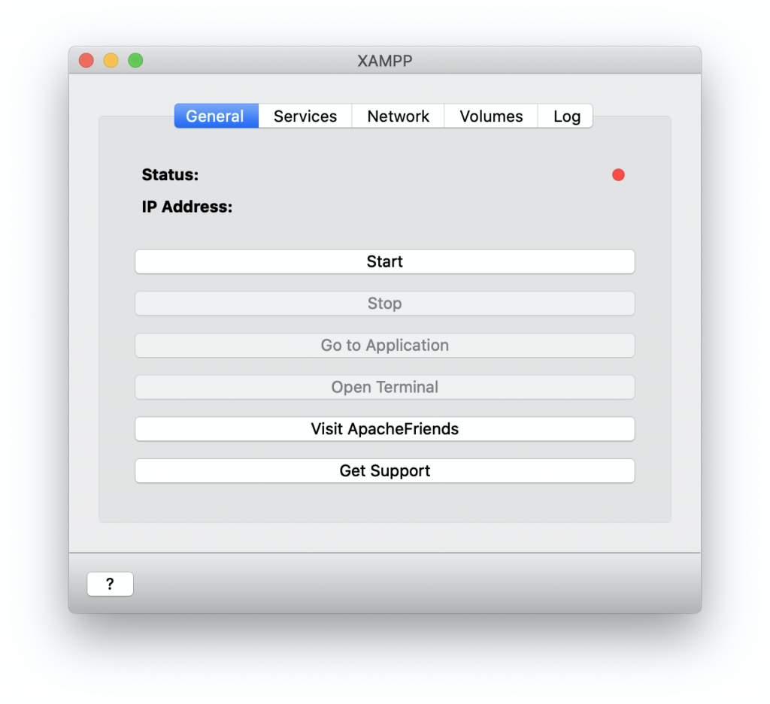770x704 pixels.
Task: Click the IP Address: label
Action: [x=187, y=207]
